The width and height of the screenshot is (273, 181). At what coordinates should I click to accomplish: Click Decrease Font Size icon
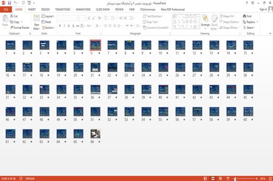click(x=93, y=18)
